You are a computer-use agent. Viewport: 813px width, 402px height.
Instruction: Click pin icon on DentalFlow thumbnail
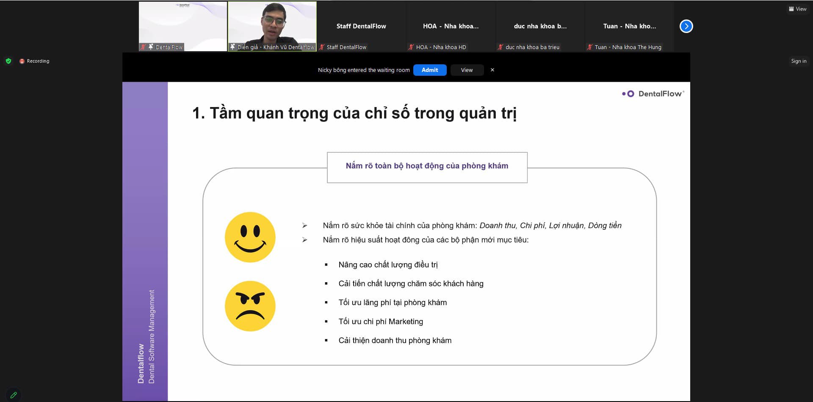pos(151,47)
